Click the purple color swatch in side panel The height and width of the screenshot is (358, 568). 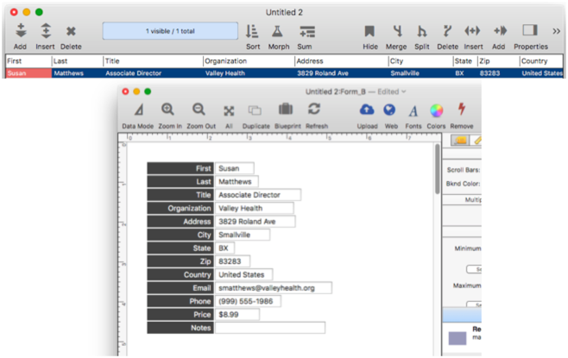458,338
